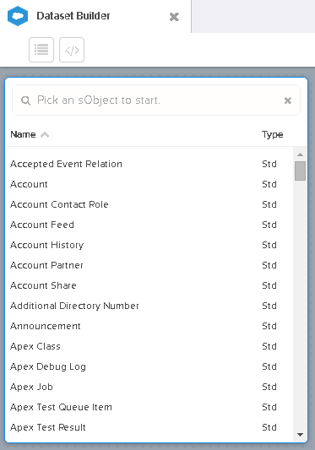The height and width of the screenshot is (450, 315).
Task: Clear the sObject search field
Action: click(x=288, y=100)
